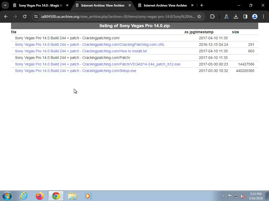The image size is (269, 201).
Task: Open the Windows Start menu
Action: 7,196
